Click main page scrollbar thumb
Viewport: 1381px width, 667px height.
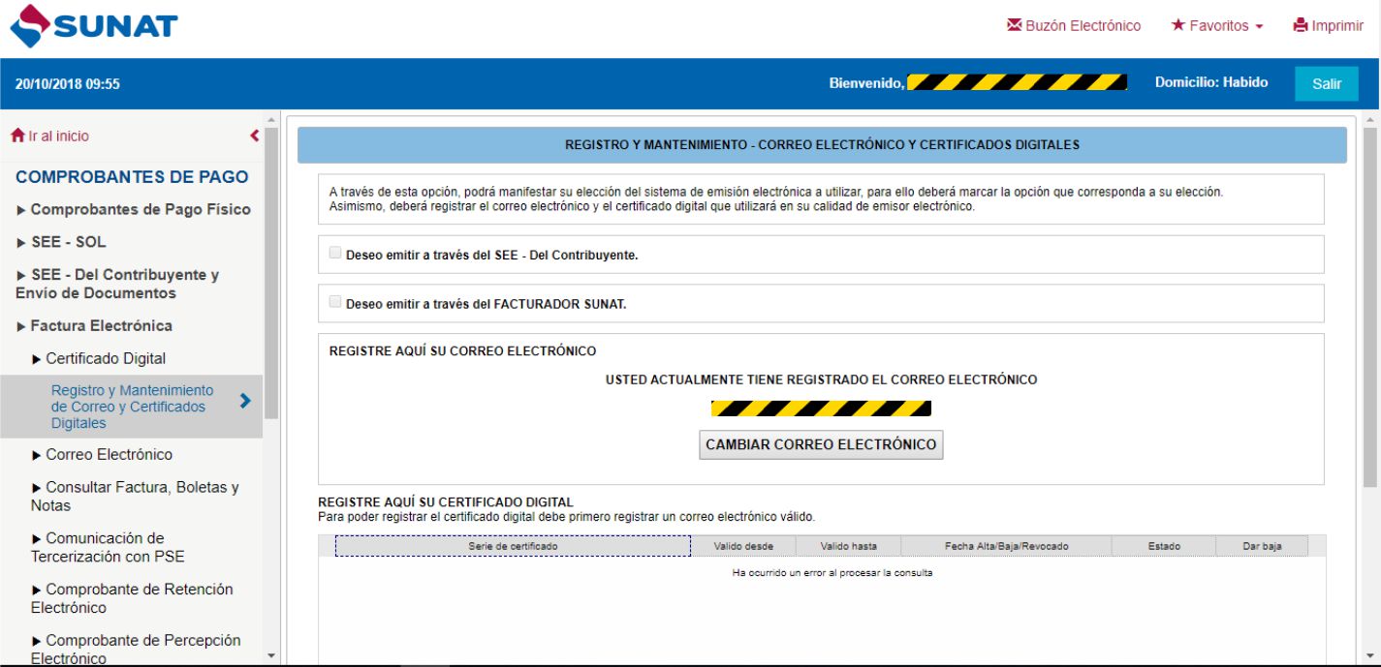coord(1370,306)
